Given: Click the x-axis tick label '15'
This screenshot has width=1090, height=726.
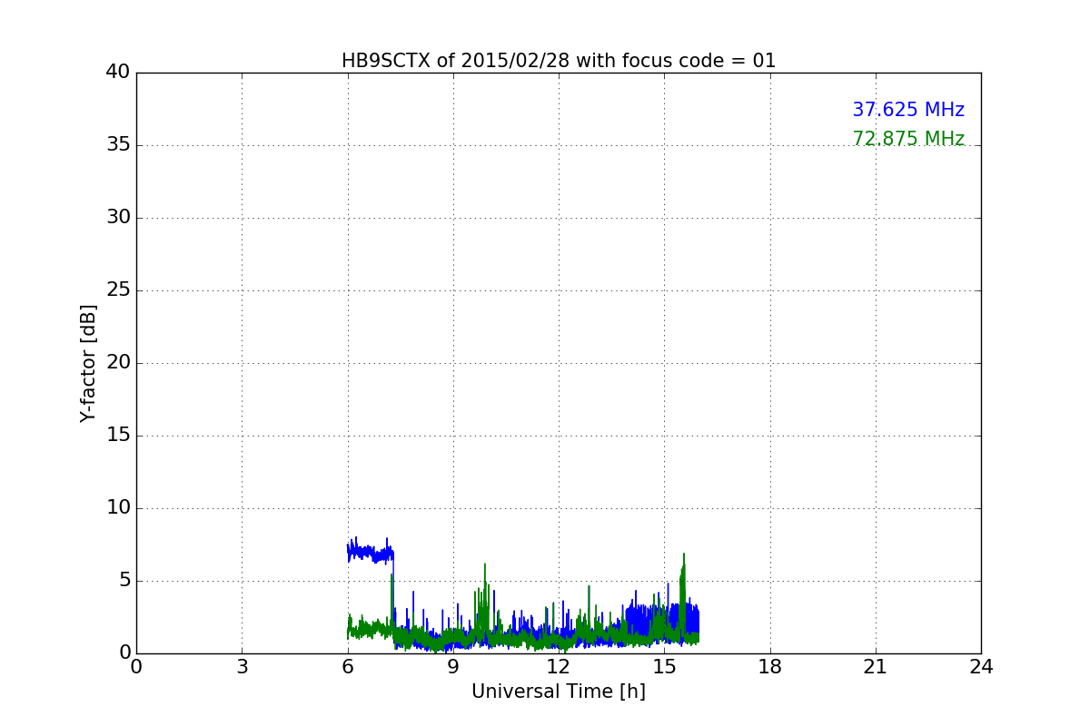Looking at the screenshot, I should 664,667.
